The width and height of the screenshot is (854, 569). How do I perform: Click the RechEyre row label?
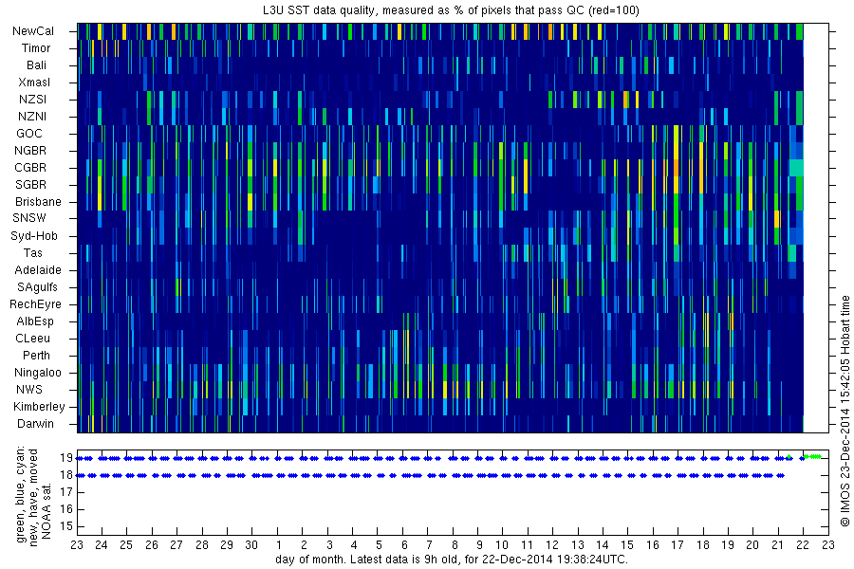pyautogui.click(x=35, y=304)
